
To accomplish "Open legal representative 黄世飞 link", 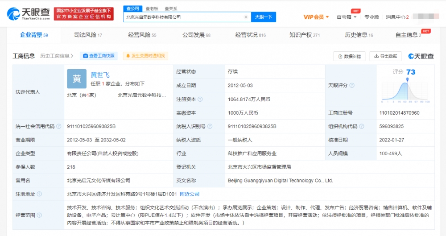I will pos(100,75).
